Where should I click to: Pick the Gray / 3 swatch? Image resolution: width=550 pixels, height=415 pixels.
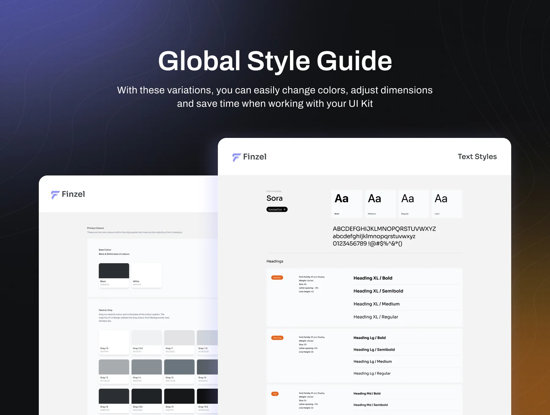coord(114,371)
